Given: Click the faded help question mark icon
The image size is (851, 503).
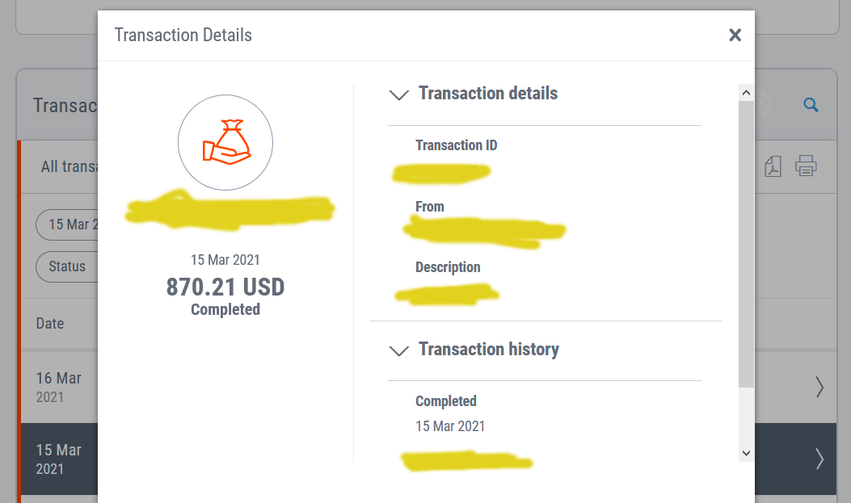Looking at the screenshot, I should point(762,104).
